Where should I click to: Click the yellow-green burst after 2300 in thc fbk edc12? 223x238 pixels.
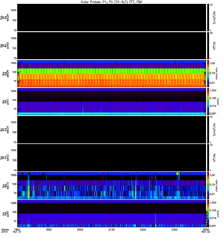click(x=178, y=174)
